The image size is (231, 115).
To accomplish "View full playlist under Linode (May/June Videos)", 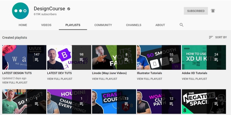I will coord(104,79).
